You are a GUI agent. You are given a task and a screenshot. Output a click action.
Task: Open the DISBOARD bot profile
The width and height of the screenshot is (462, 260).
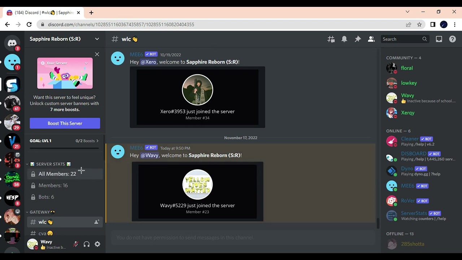tap(420, 156)
